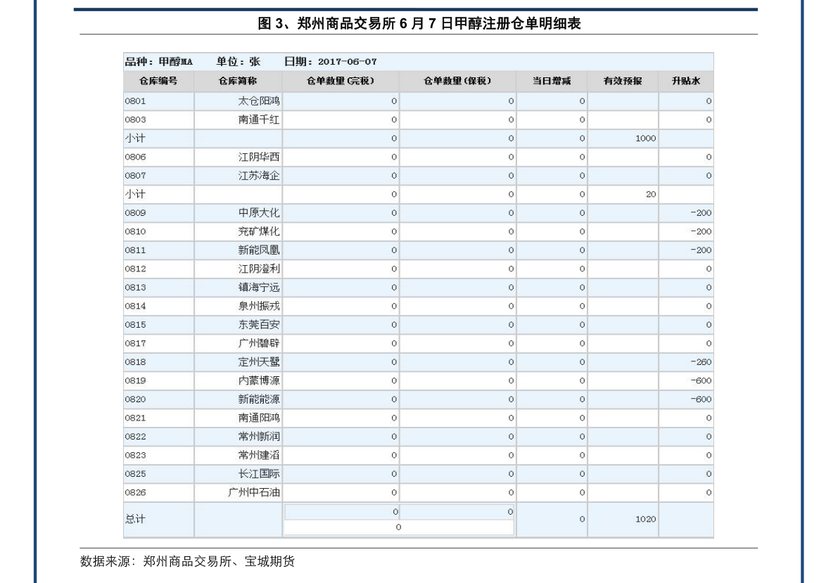Select warehouse row 0803 南通千红

211,120
